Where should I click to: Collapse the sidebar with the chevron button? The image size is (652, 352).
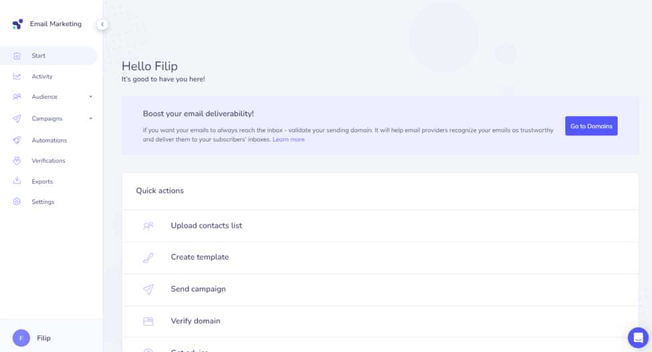click(x=102, y=24)
